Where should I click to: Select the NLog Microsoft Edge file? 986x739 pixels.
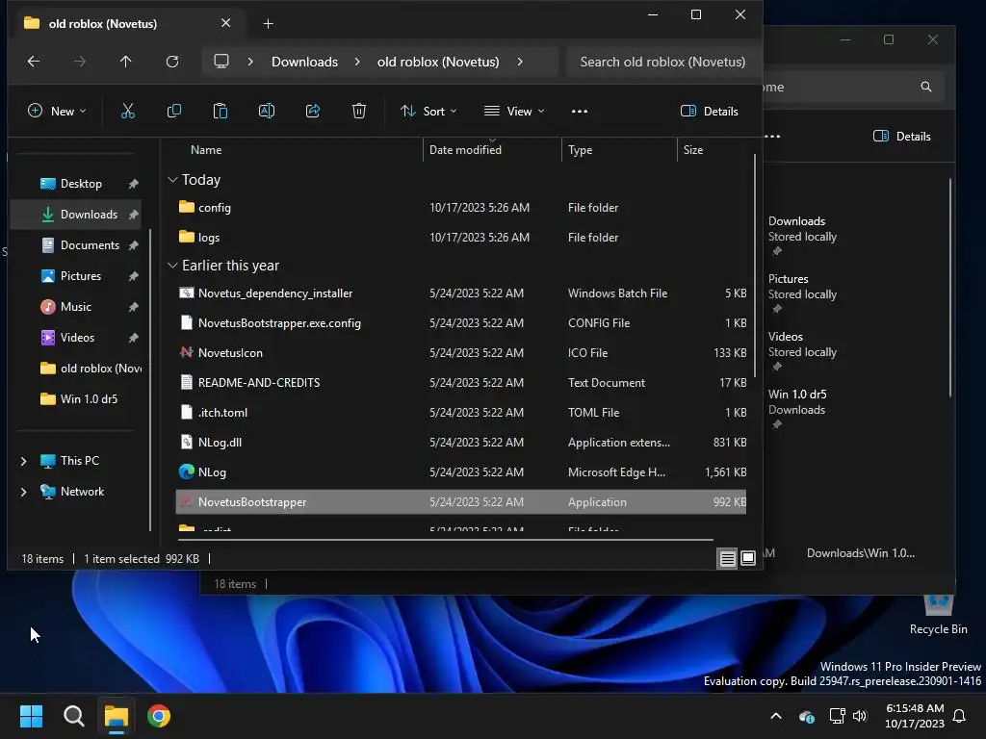coord(461,472)
